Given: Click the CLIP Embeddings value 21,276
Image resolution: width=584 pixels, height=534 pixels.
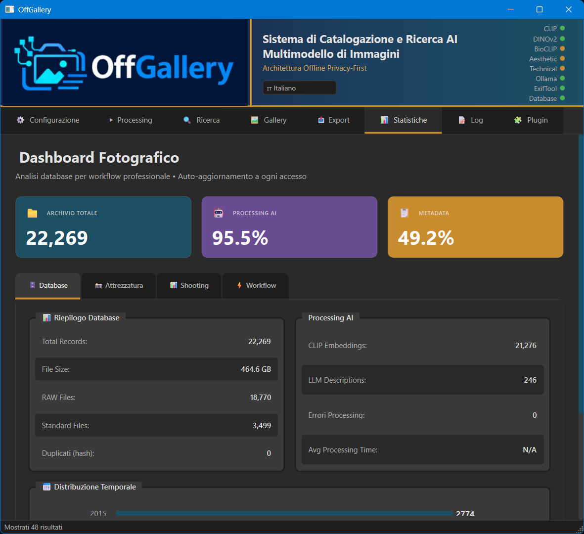Looking at the screenshot, I should coord(526,346).
